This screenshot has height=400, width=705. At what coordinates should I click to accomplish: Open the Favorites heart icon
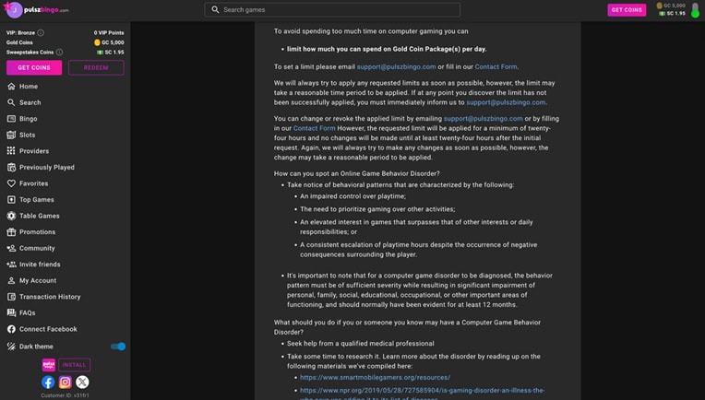point(11,183)
